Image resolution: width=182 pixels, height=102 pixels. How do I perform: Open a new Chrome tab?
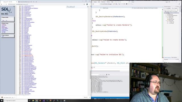click(36, 2)
